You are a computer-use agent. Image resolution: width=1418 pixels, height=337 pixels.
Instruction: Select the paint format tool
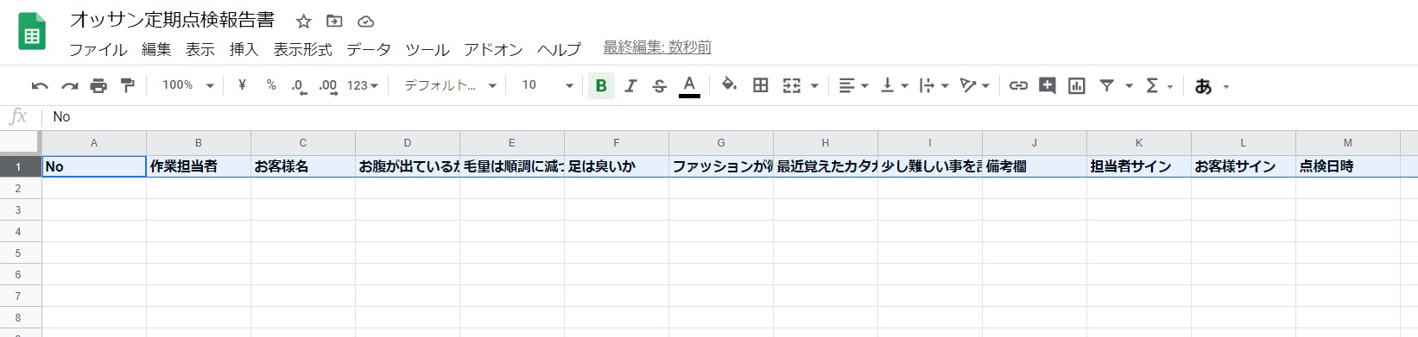pos(128,85)
